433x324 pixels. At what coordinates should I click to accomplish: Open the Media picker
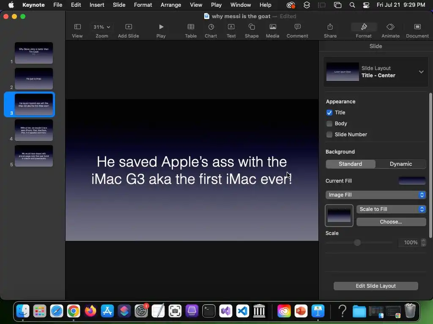coord(273,30)
